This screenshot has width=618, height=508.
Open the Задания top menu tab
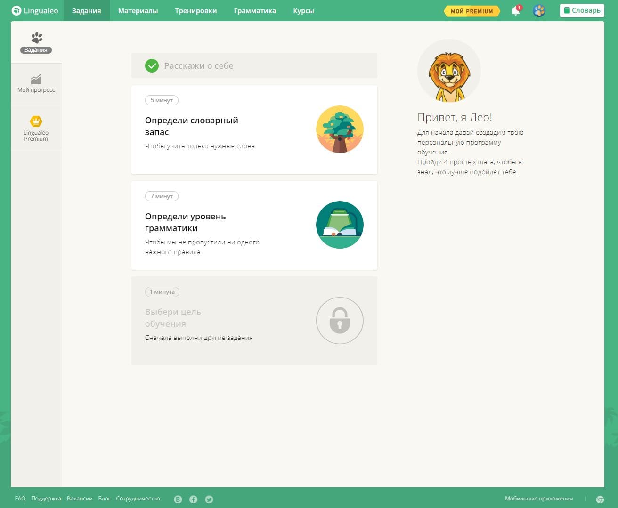(86, 10)
